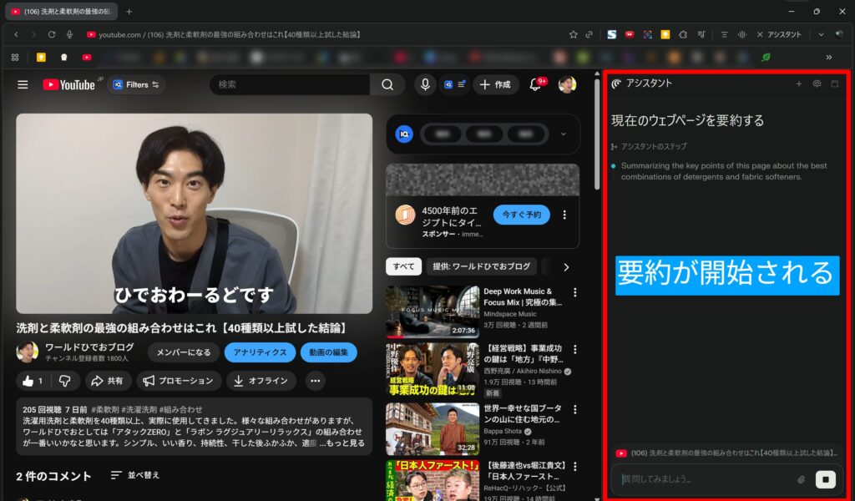The image size is (855, 501).
Task: Click the アナリティクス button
Action: tap(260, 352)
